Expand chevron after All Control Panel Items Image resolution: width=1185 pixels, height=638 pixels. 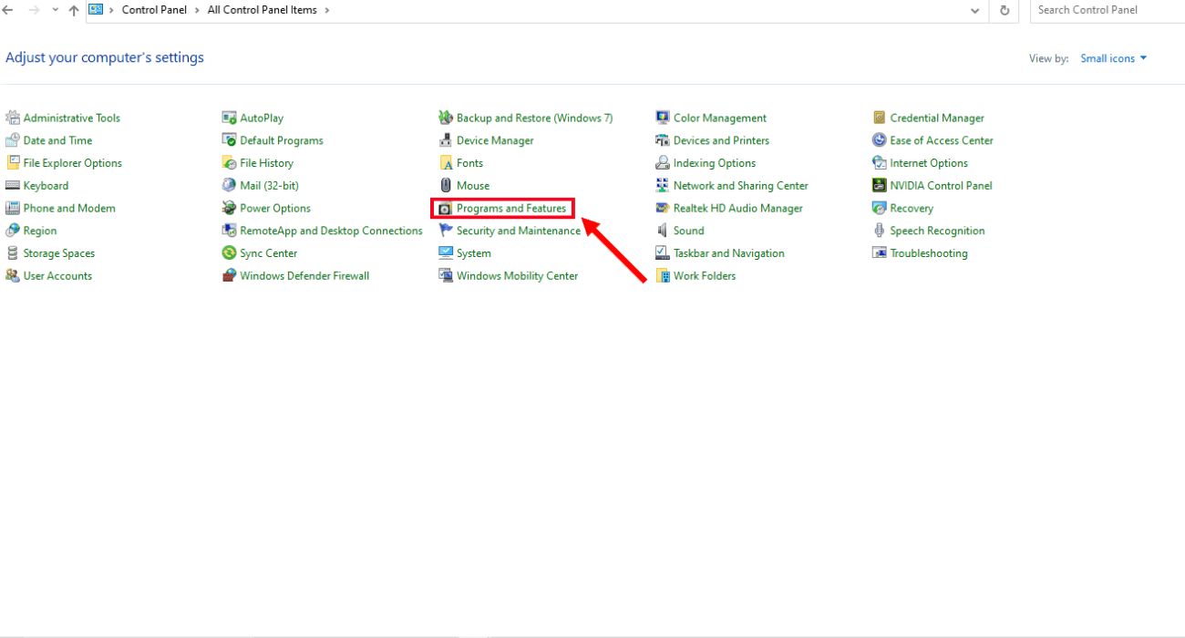(326, 10)
